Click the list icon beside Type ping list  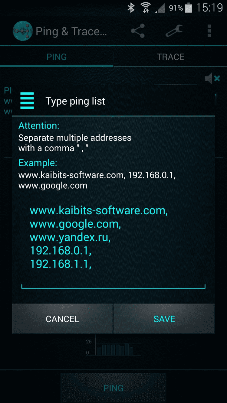pyautogui.click(x=27, y=101)
